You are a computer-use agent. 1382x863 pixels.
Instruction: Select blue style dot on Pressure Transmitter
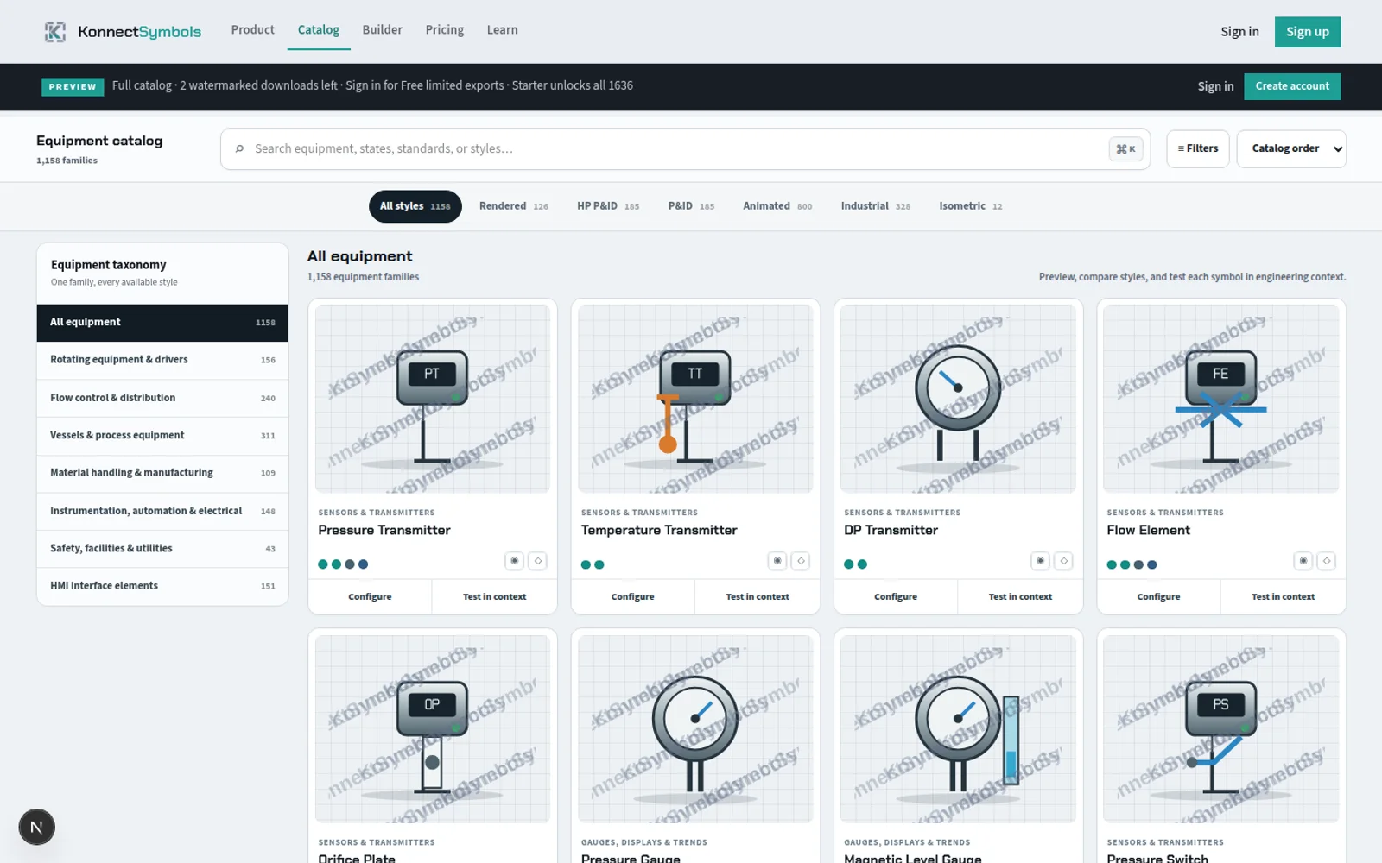pos(364,564)
